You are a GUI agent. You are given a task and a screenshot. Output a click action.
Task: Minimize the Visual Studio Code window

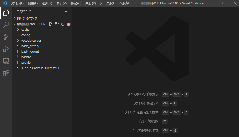(212, 3)
